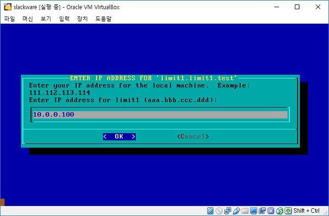
Task: Click the optical disc status icon
Action: point(219,211)
